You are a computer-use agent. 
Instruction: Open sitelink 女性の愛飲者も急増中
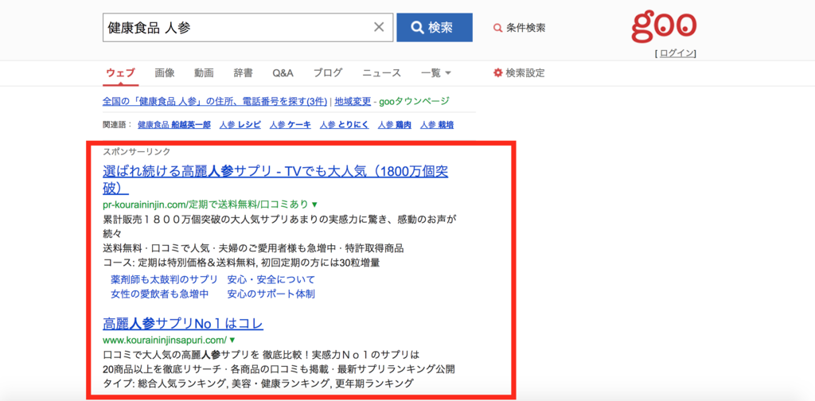[x=159, y=294]
